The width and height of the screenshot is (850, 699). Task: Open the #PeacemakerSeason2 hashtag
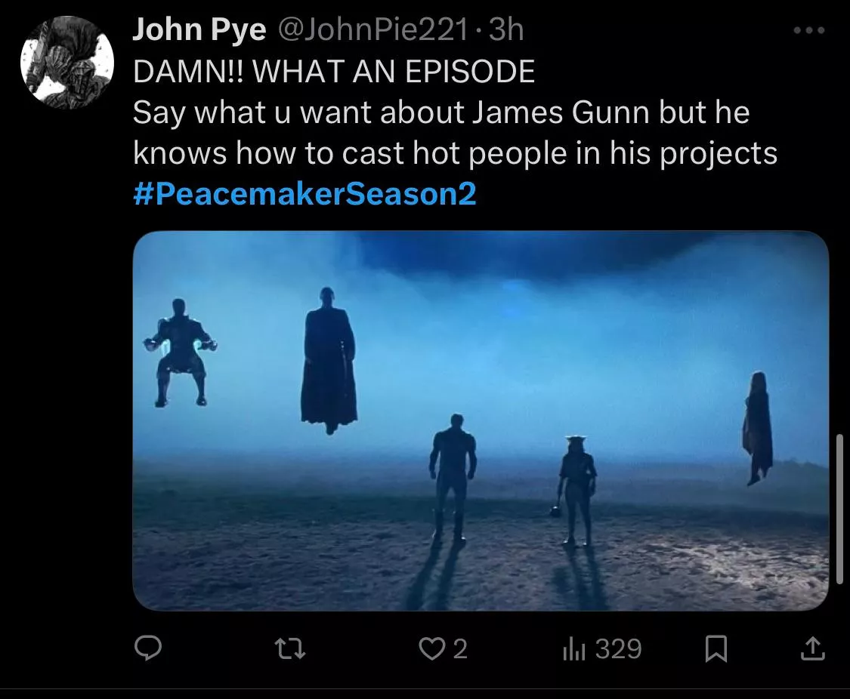click(x=304, y=193)
